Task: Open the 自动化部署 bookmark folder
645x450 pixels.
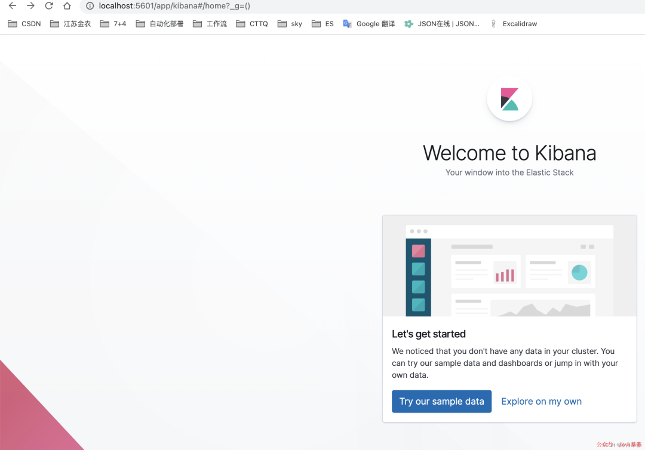Action: pos(159,24)
